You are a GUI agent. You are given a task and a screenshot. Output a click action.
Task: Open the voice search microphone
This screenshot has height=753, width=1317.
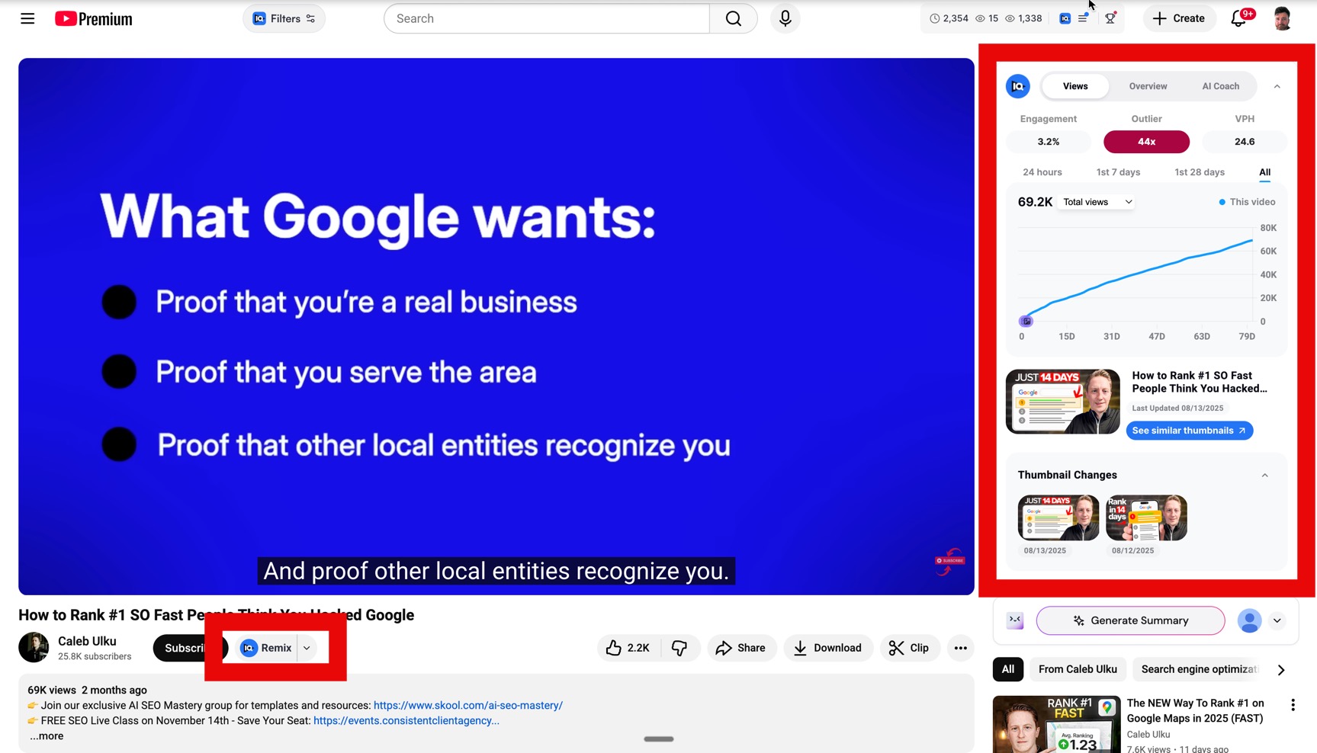tap(785, 18)
